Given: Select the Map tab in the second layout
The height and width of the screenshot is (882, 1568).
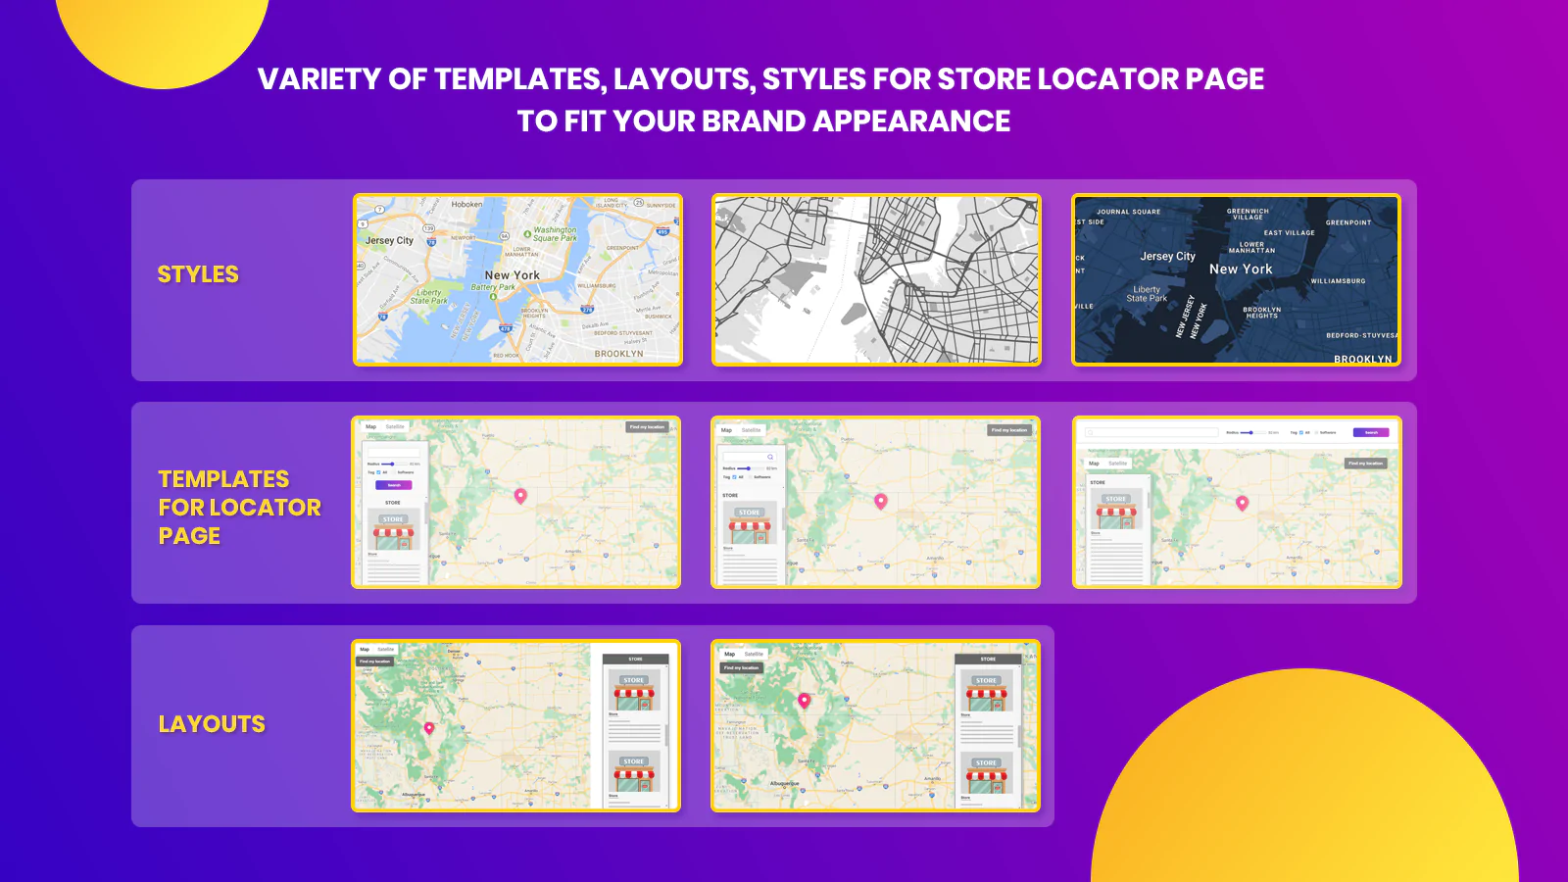Looking at the screenshot, I should tap(729, 654).
